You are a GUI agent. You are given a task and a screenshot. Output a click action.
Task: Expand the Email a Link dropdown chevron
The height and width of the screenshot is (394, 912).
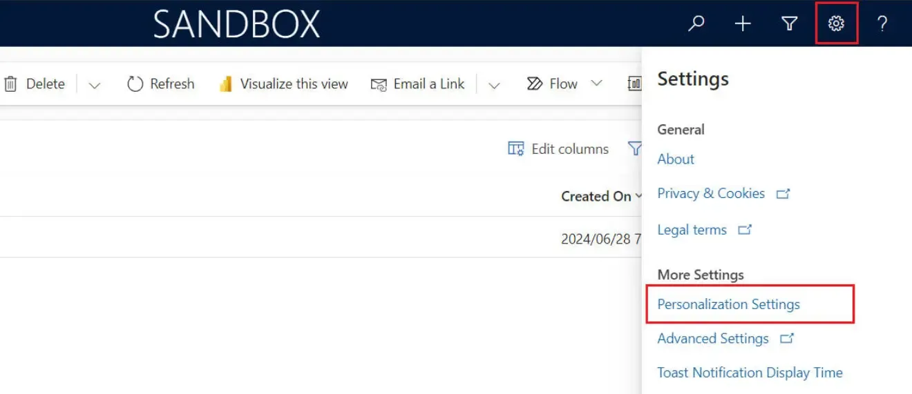(494, 85)
